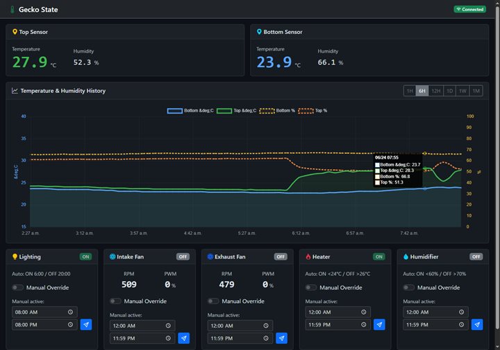Submit Exhaust Fan schedule with paper-plane button
500x350 pixels.
(281, 338)
